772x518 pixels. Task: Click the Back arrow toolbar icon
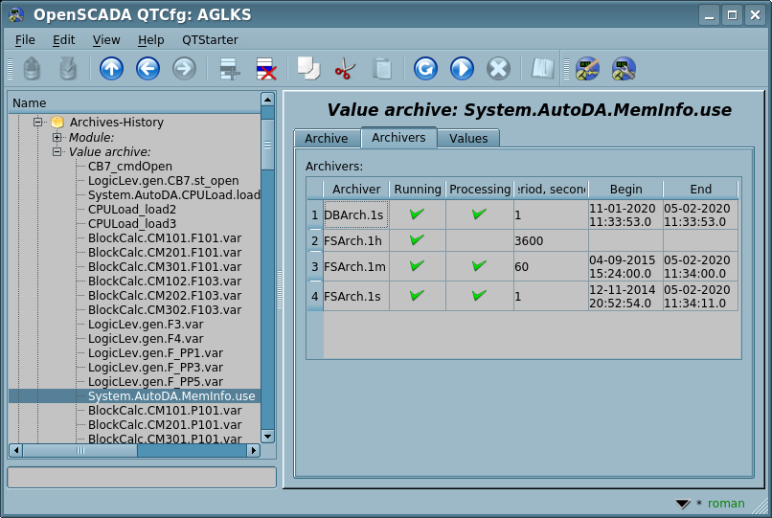(148, 69)
